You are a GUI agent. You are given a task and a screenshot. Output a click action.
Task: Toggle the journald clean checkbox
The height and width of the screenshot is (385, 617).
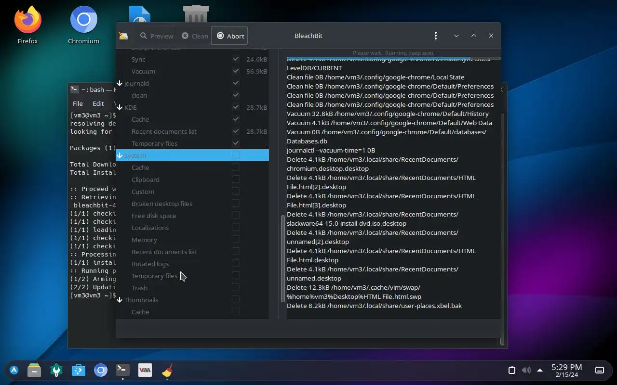pos(236,95)
